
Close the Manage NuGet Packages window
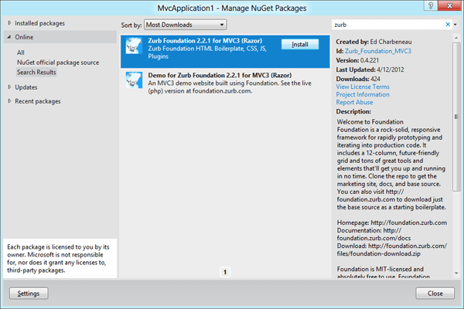[x=449, y=5]
